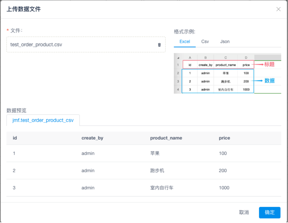Screen dimensions: 288x223
Task: Click the 数据预览 section label
Action: pyautogui.click(x=16, y=111)
